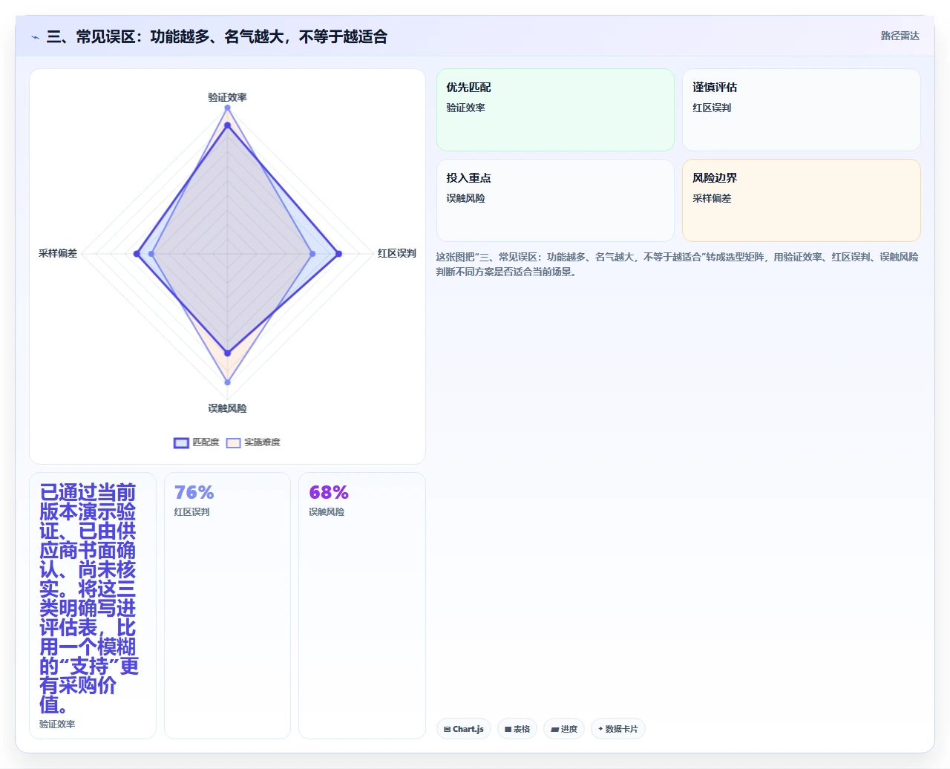Click the 数据卡片 tag chip

[x=618, y=729]
